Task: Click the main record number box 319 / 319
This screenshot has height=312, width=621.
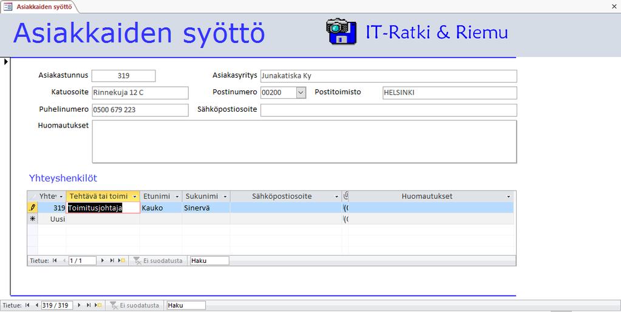Action: tap(56, 305)
